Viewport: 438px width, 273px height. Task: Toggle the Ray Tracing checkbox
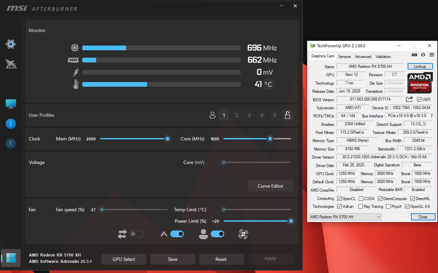point(361,207)
